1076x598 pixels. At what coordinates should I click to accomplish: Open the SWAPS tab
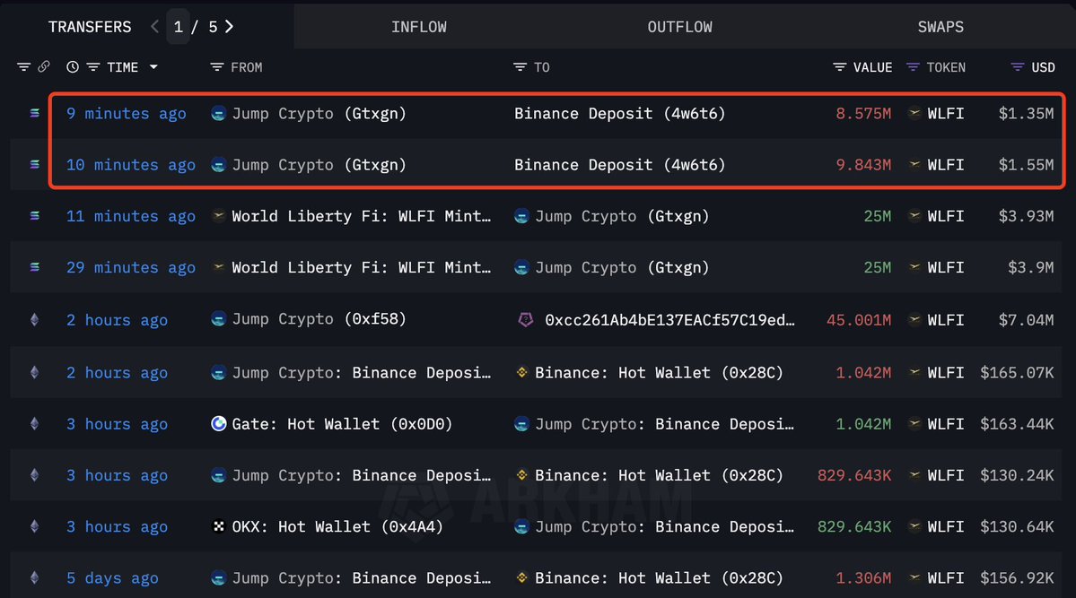pos(940,27)
